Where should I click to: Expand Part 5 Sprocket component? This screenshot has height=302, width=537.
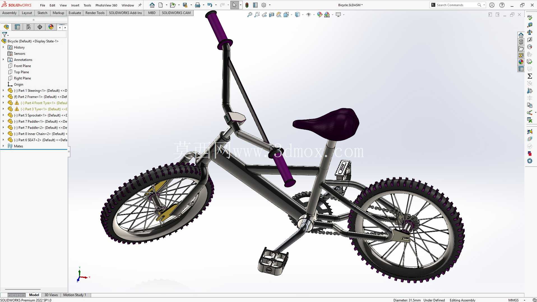click(x=3, y=115)
